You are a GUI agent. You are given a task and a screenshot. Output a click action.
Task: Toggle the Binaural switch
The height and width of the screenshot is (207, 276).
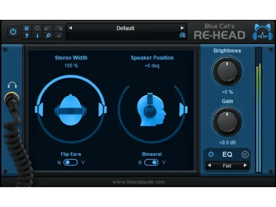151,162
